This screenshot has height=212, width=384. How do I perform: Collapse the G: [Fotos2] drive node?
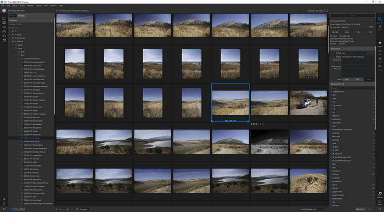[x=10, y=41]
